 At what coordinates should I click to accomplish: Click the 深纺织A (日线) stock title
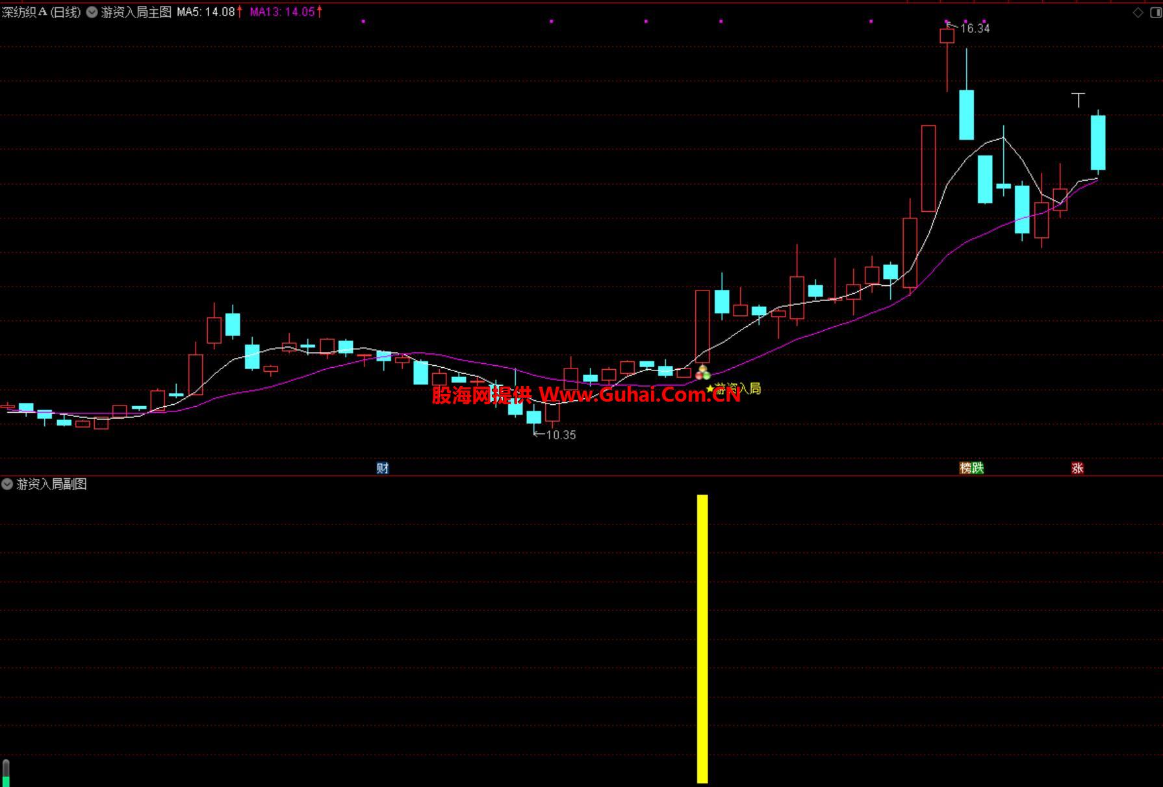coord(42,12)
